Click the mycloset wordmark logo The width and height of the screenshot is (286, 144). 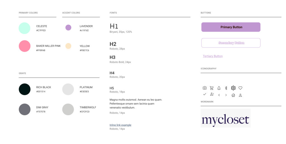225,118
